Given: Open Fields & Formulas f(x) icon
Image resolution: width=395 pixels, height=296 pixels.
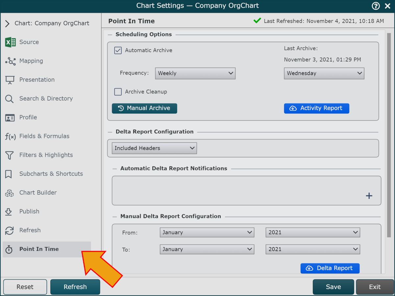Looking at the screenshot, I should tap(10, 136).
